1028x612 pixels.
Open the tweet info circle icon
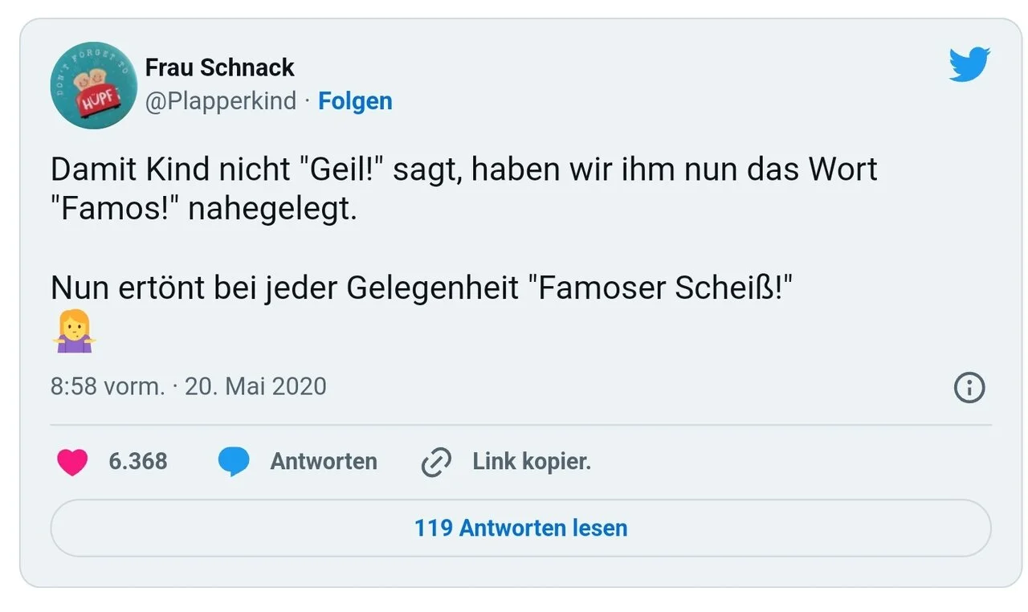969,388
